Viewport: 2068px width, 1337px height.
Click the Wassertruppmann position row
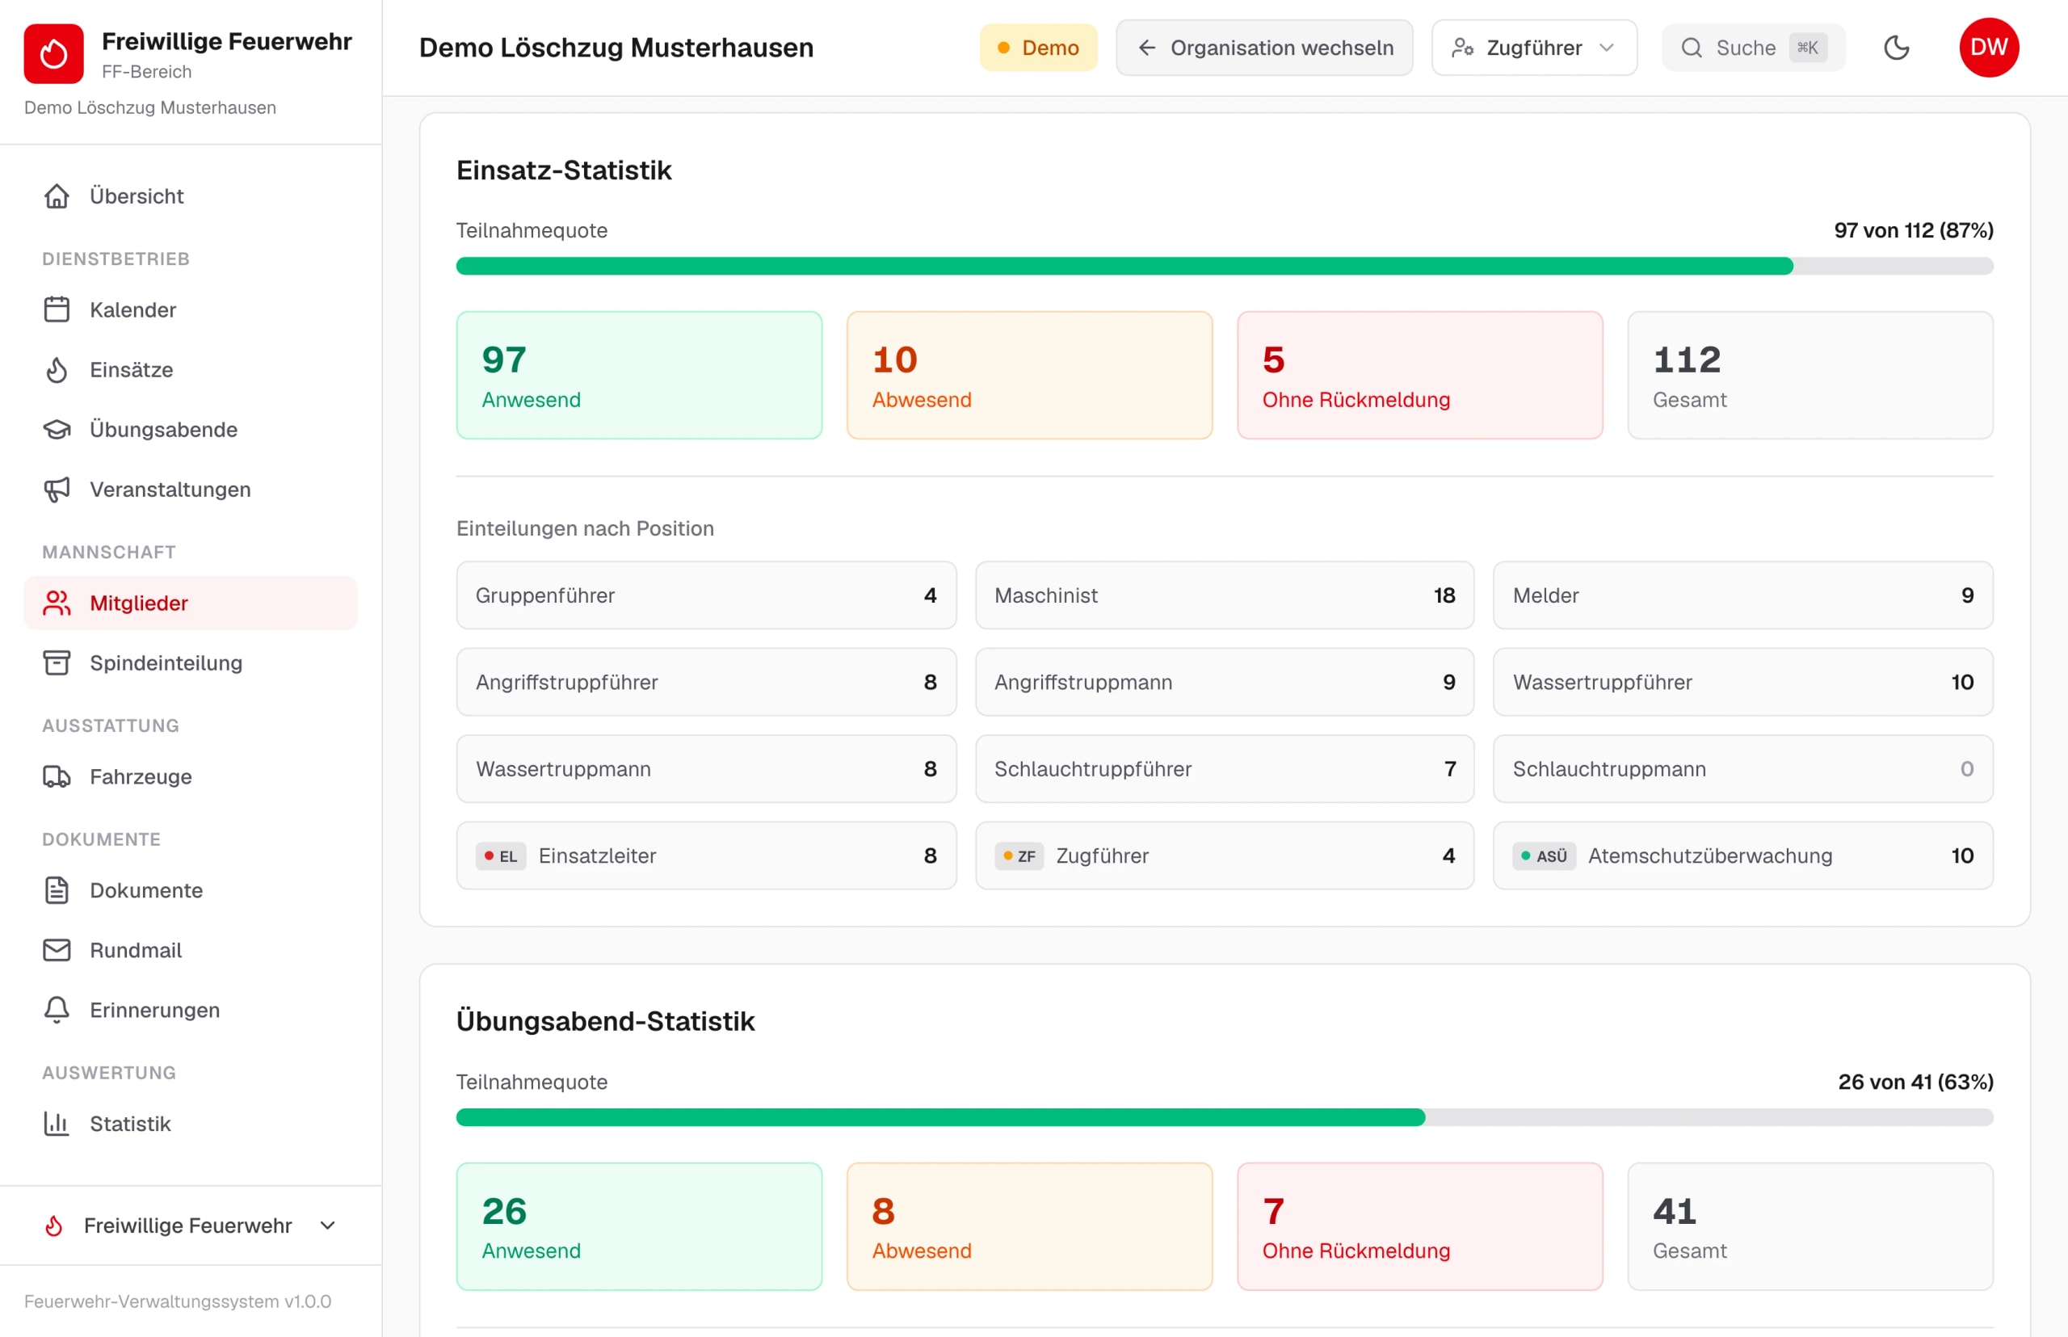(707, 769)
